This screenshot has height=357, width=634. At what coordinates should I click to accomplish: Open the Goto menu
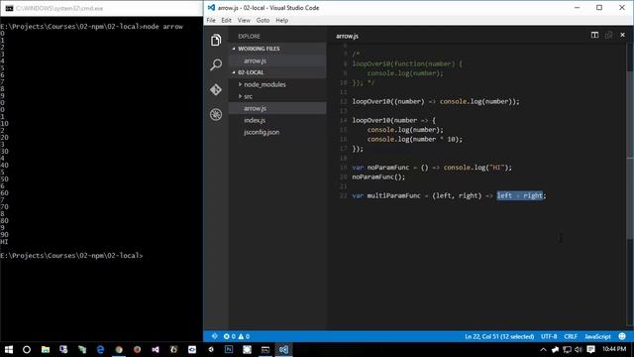point(263,20)
